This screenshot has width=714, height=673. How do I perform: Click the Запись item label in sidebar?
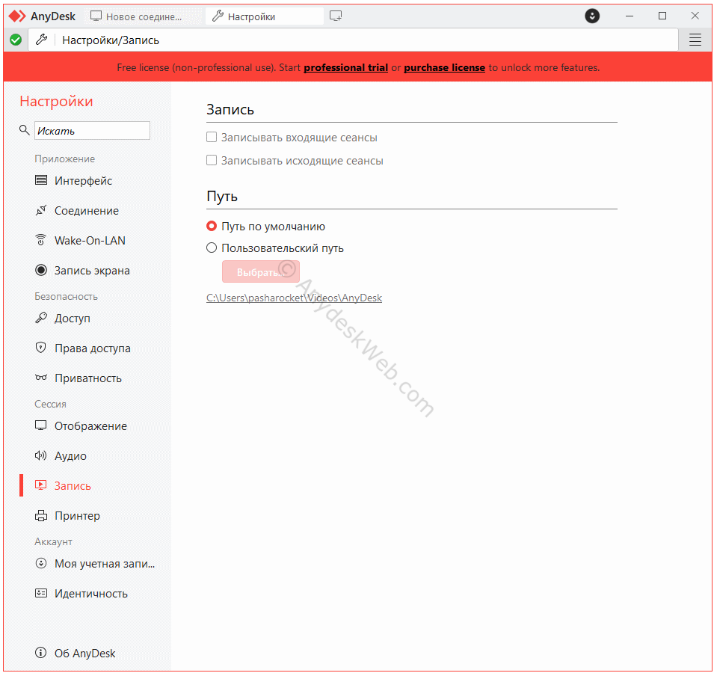[73, 486]
